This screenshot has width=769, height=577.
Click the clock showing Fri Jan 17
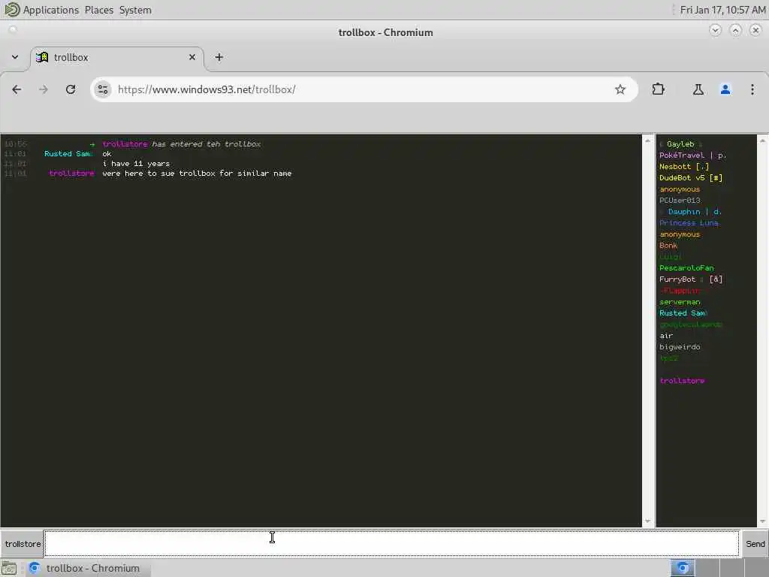pos(722,10)
